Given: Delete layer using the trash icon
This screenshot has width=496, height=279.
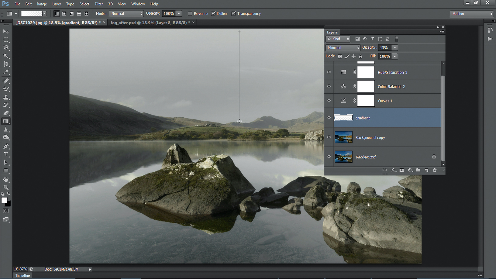Looking at the screenshot, I should (435, 170).
